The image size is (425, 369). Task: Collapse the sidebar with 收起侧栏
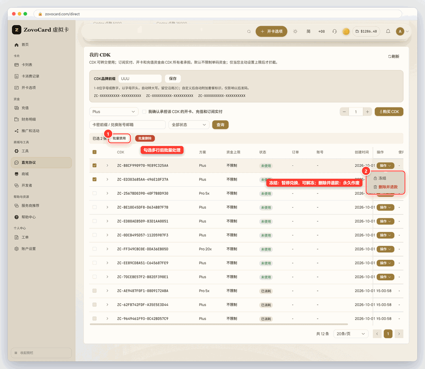(x=41, y=353)
